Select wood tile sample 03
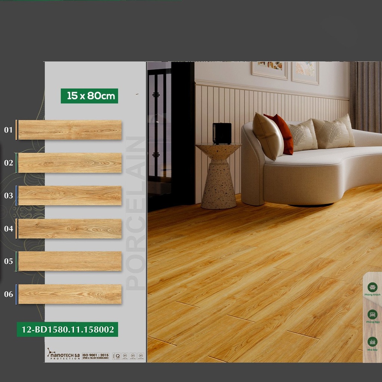 coord(70,195)
